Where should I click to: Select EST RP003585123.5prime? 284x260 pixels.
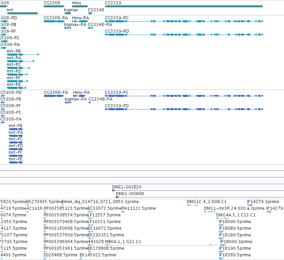point(45,212)
